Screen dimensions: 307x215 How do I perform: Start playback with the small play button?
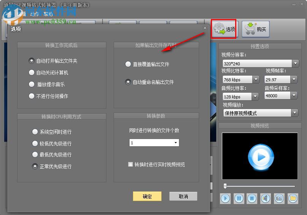(x=225, y=198)
